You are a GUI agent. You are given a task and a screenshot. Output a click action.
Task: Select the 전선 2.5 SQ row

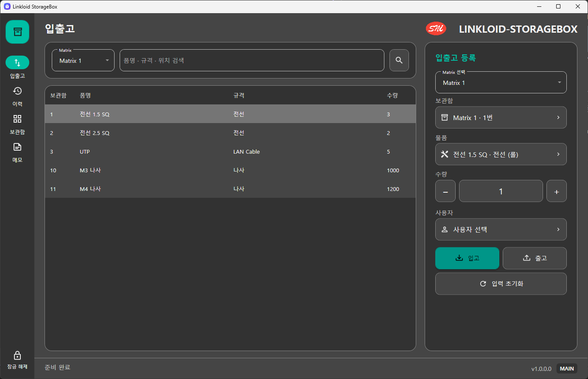230,133
